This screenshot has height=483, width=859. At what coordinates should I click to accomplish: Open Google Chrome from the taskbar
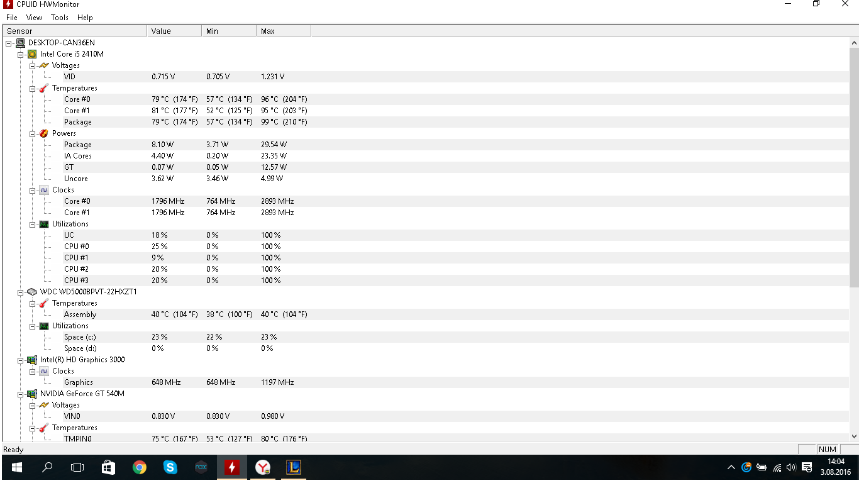pos(139,468)
